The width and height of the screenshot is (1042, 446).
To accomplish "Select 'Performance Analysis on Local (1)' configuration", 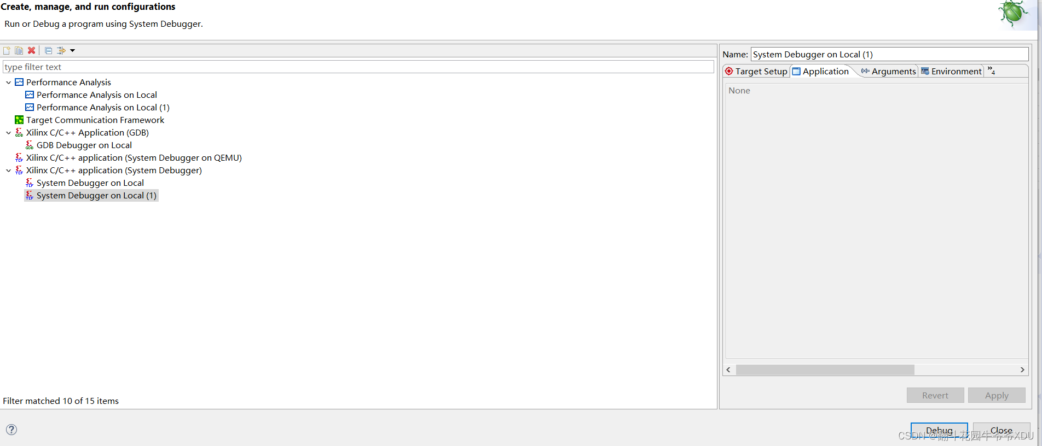I will [x=103, y=107].
